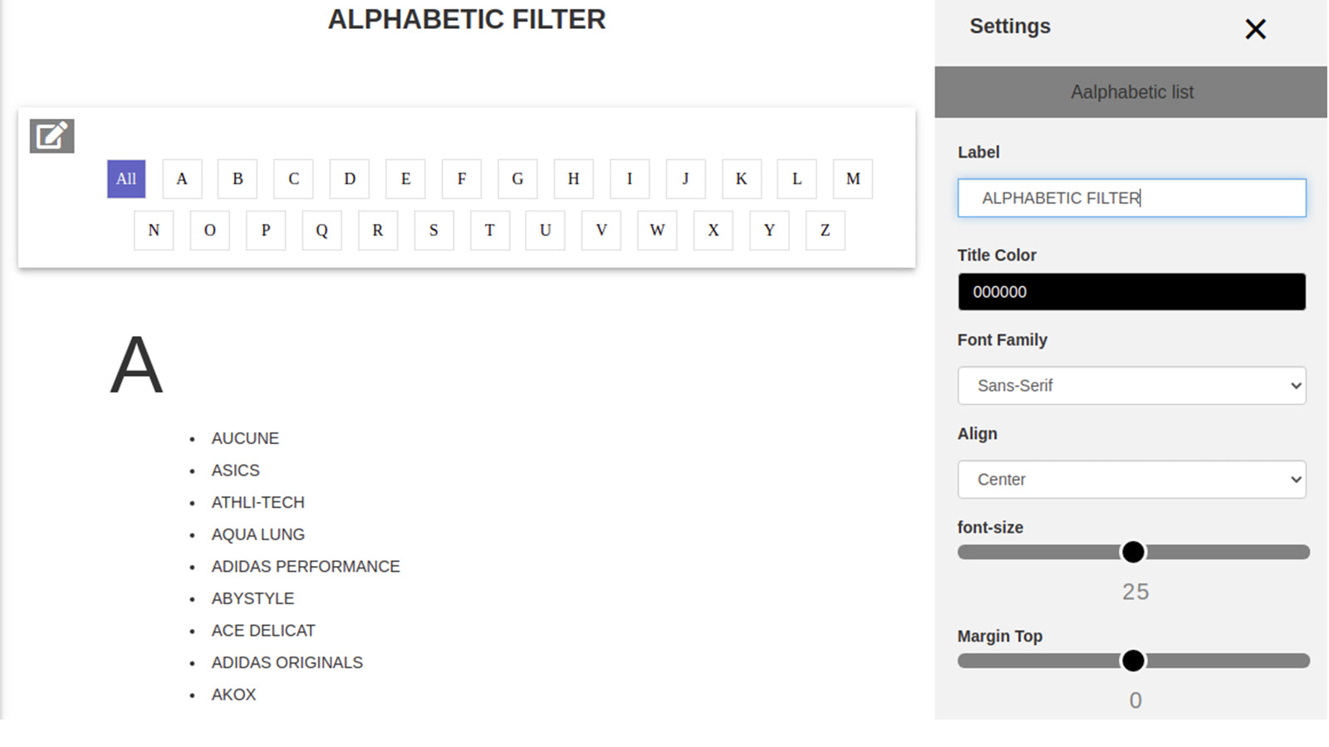Focus the Label text input
Screen dimensions: 1329x747
1131,198
